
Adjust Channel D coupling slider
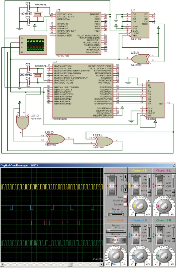174,231
